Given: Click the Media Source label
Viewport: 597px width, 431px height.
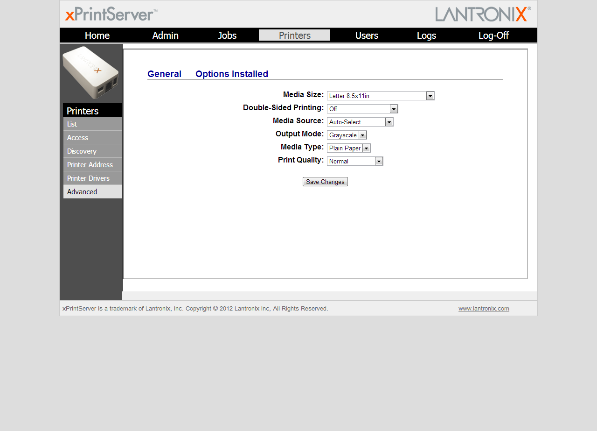Looking at the screenshot, I should click(298, 121).
